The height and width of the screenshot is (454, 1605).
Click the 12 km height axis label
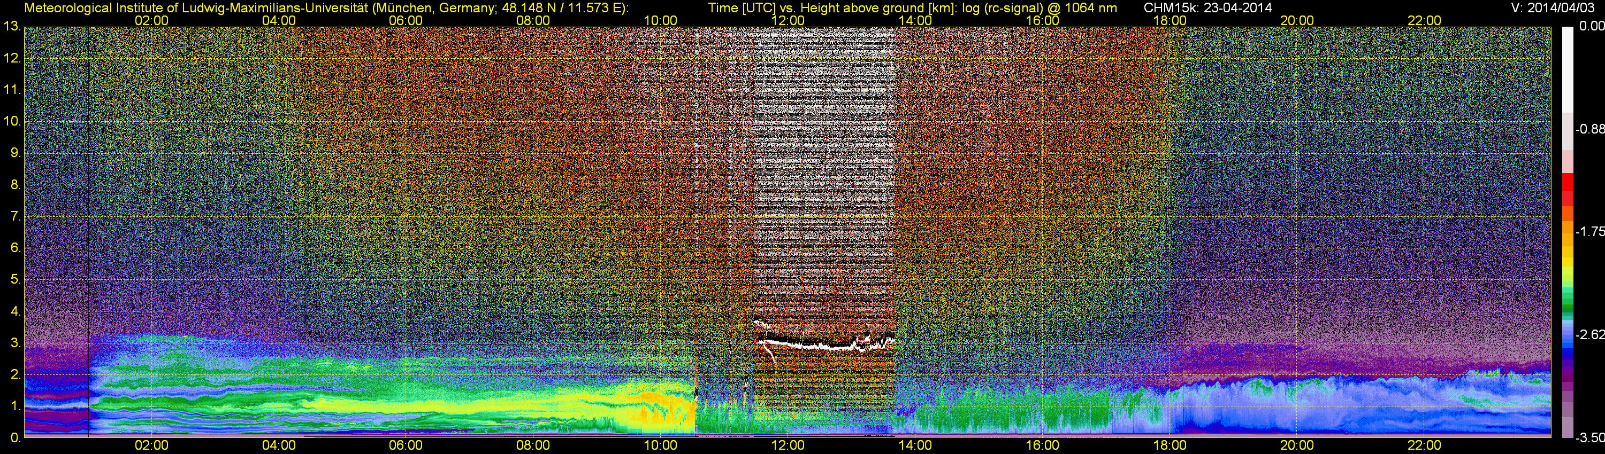pos(12,58)
